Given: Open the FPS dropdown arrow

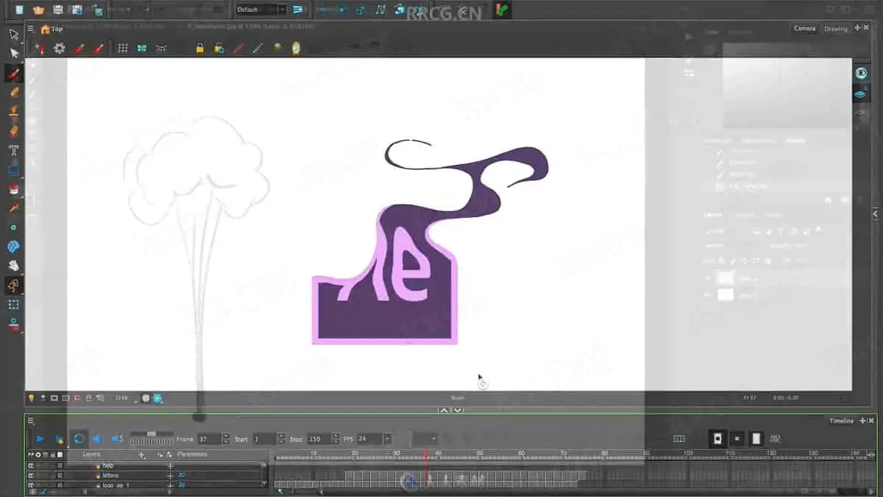Looking at the screenshot, I should pyautogui.click(x=387, y=439).
